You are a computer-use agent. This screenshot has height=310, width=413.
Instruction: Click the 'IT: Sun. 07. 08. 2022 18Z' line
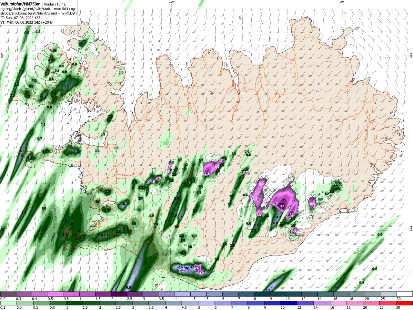(21, 18)
